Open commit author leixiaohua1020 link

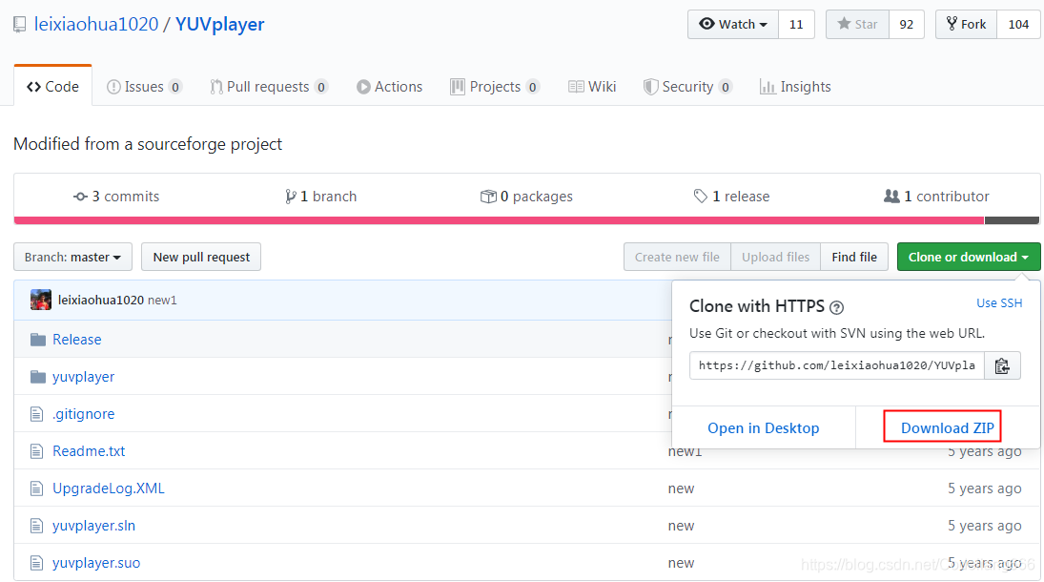(x=100, y=300)
